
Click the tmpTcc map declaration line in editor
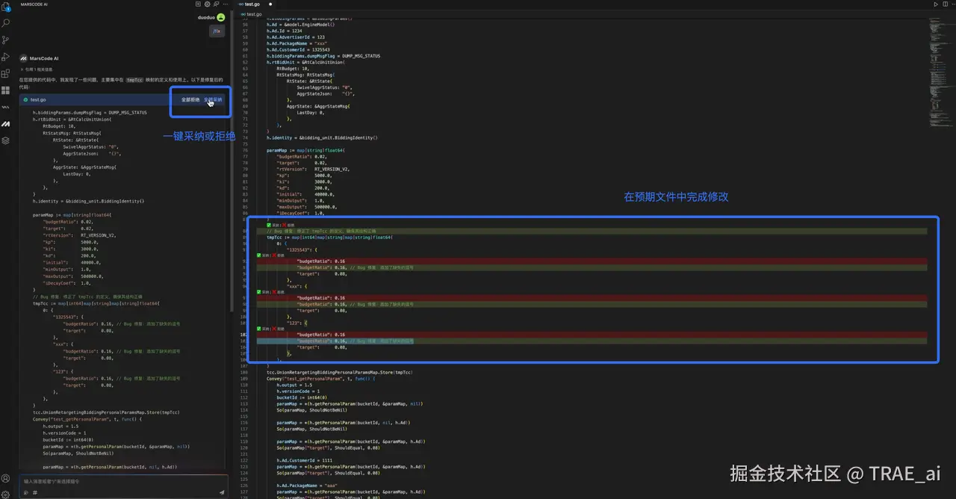(x=329, y=238)
